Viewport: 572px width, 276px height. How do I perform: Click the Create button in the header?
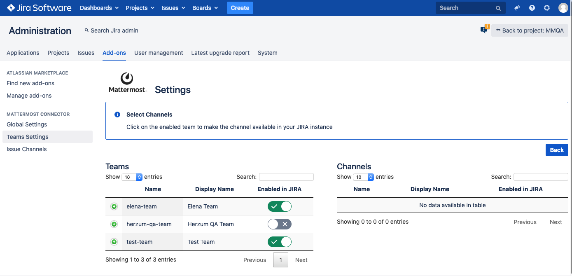pyautogui.click(x=240, y=8)
